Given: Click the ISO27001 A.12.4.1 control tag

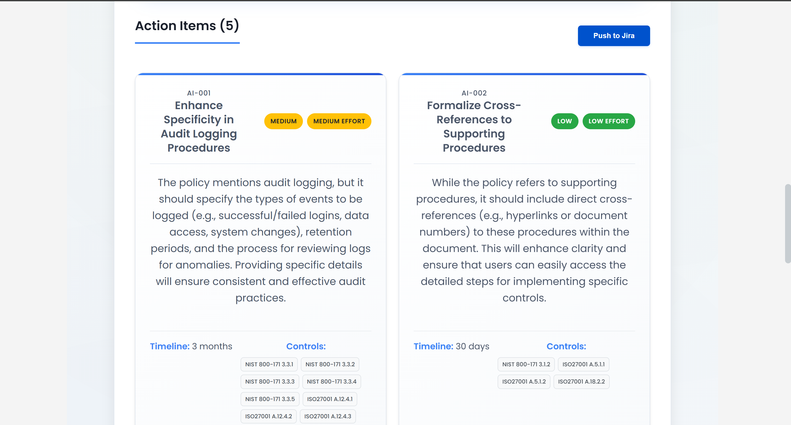Looking at the screenshot, I should click(x=329, y=399).
